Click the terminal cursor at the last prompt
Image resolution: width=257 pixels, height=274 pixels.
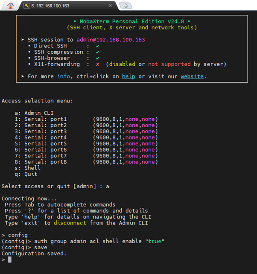point(10,259)
